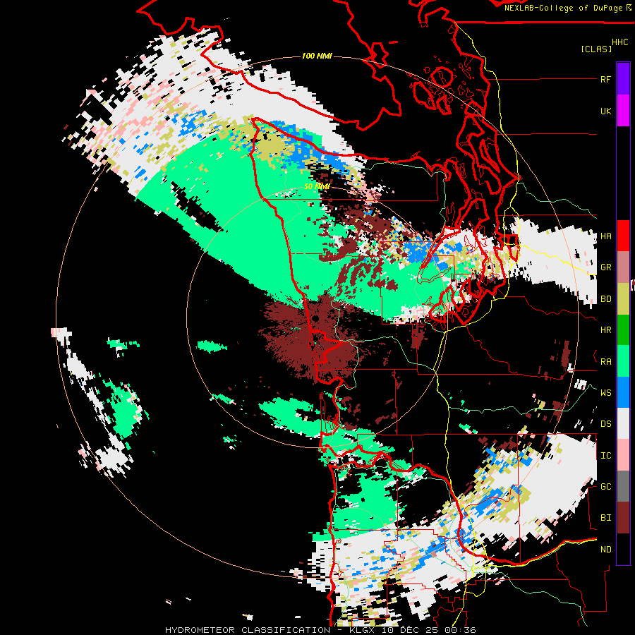Click the IC legend label
The height and width of the screenshot is (635, 635).
[x=605, y=456]
